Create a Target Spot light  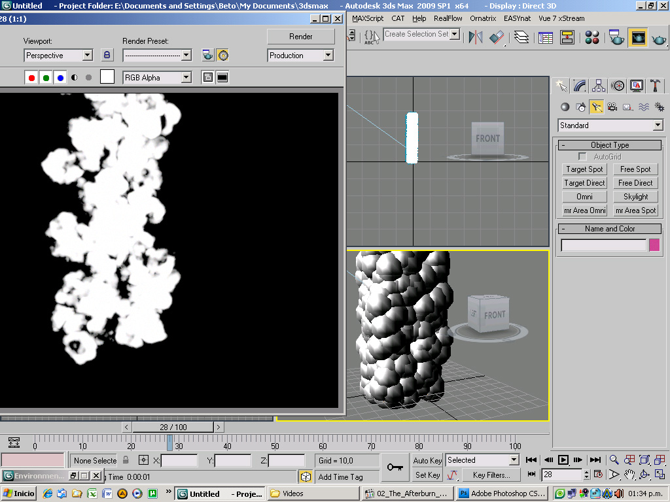click(584, 169)
